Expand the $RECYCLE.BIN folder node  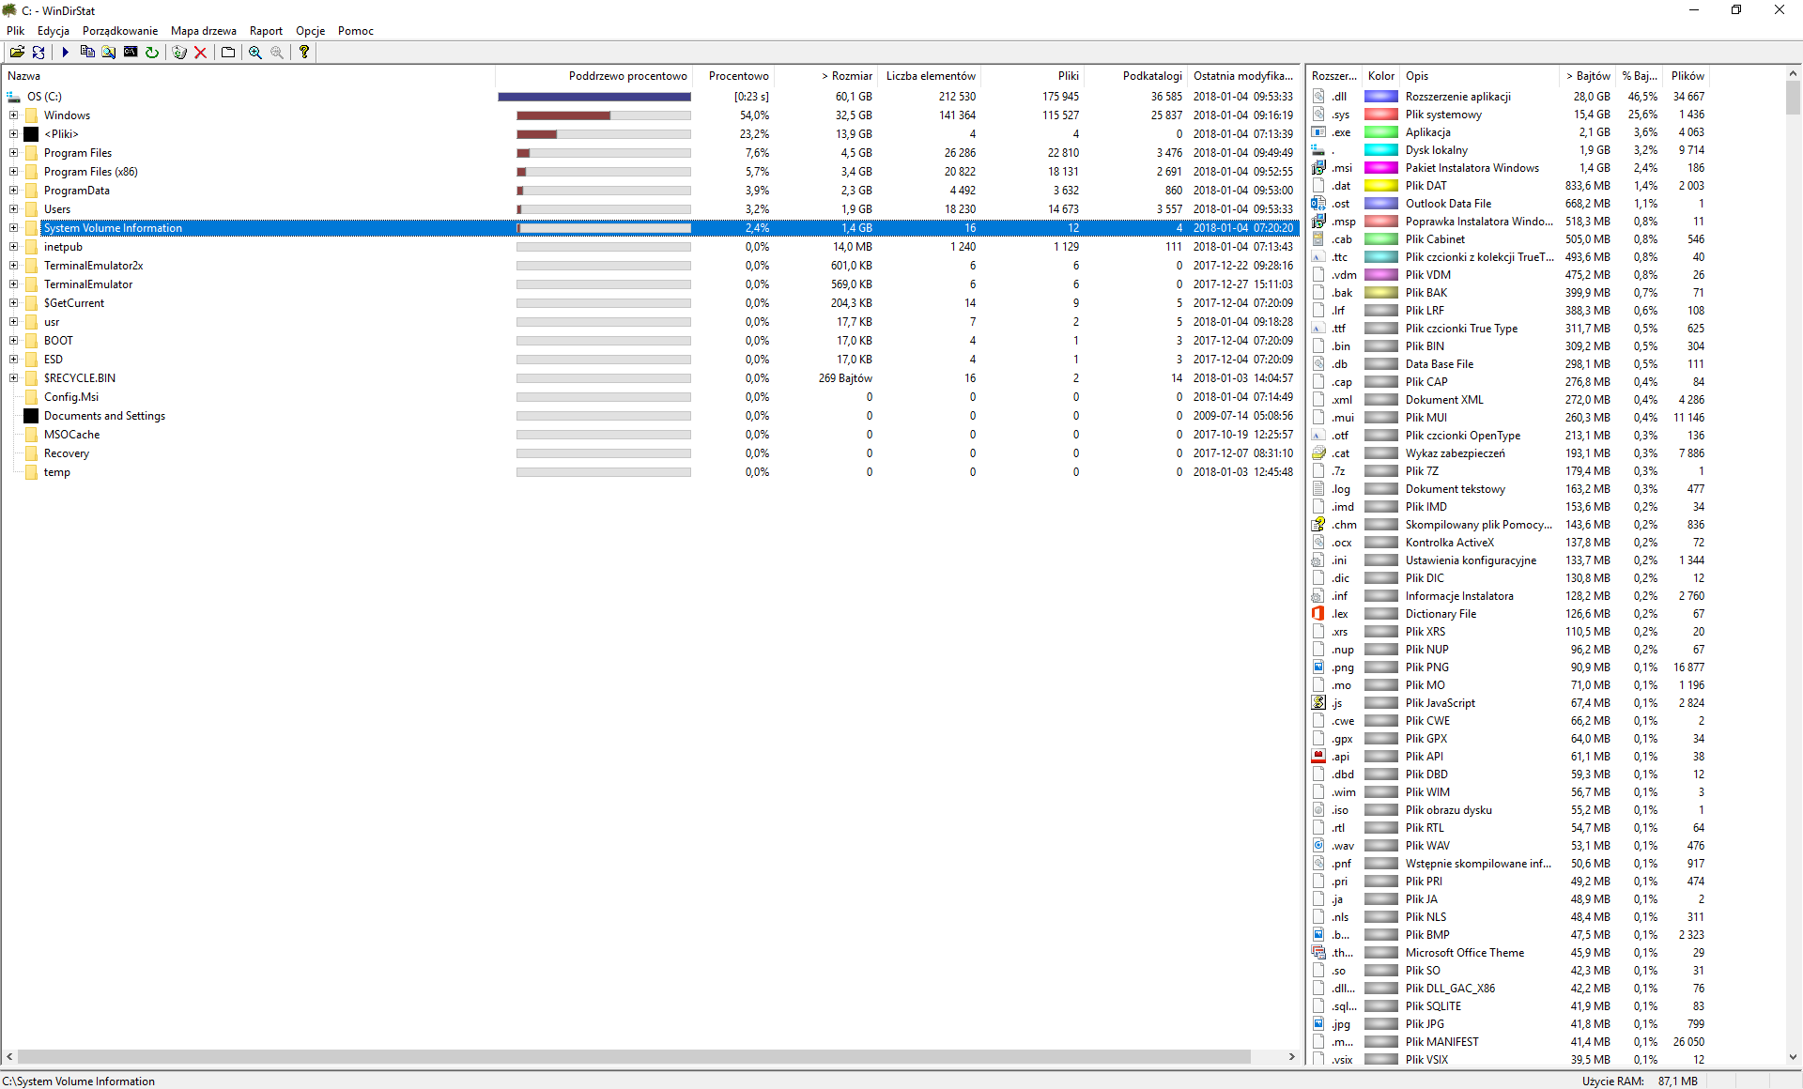[x=14, y=378]
